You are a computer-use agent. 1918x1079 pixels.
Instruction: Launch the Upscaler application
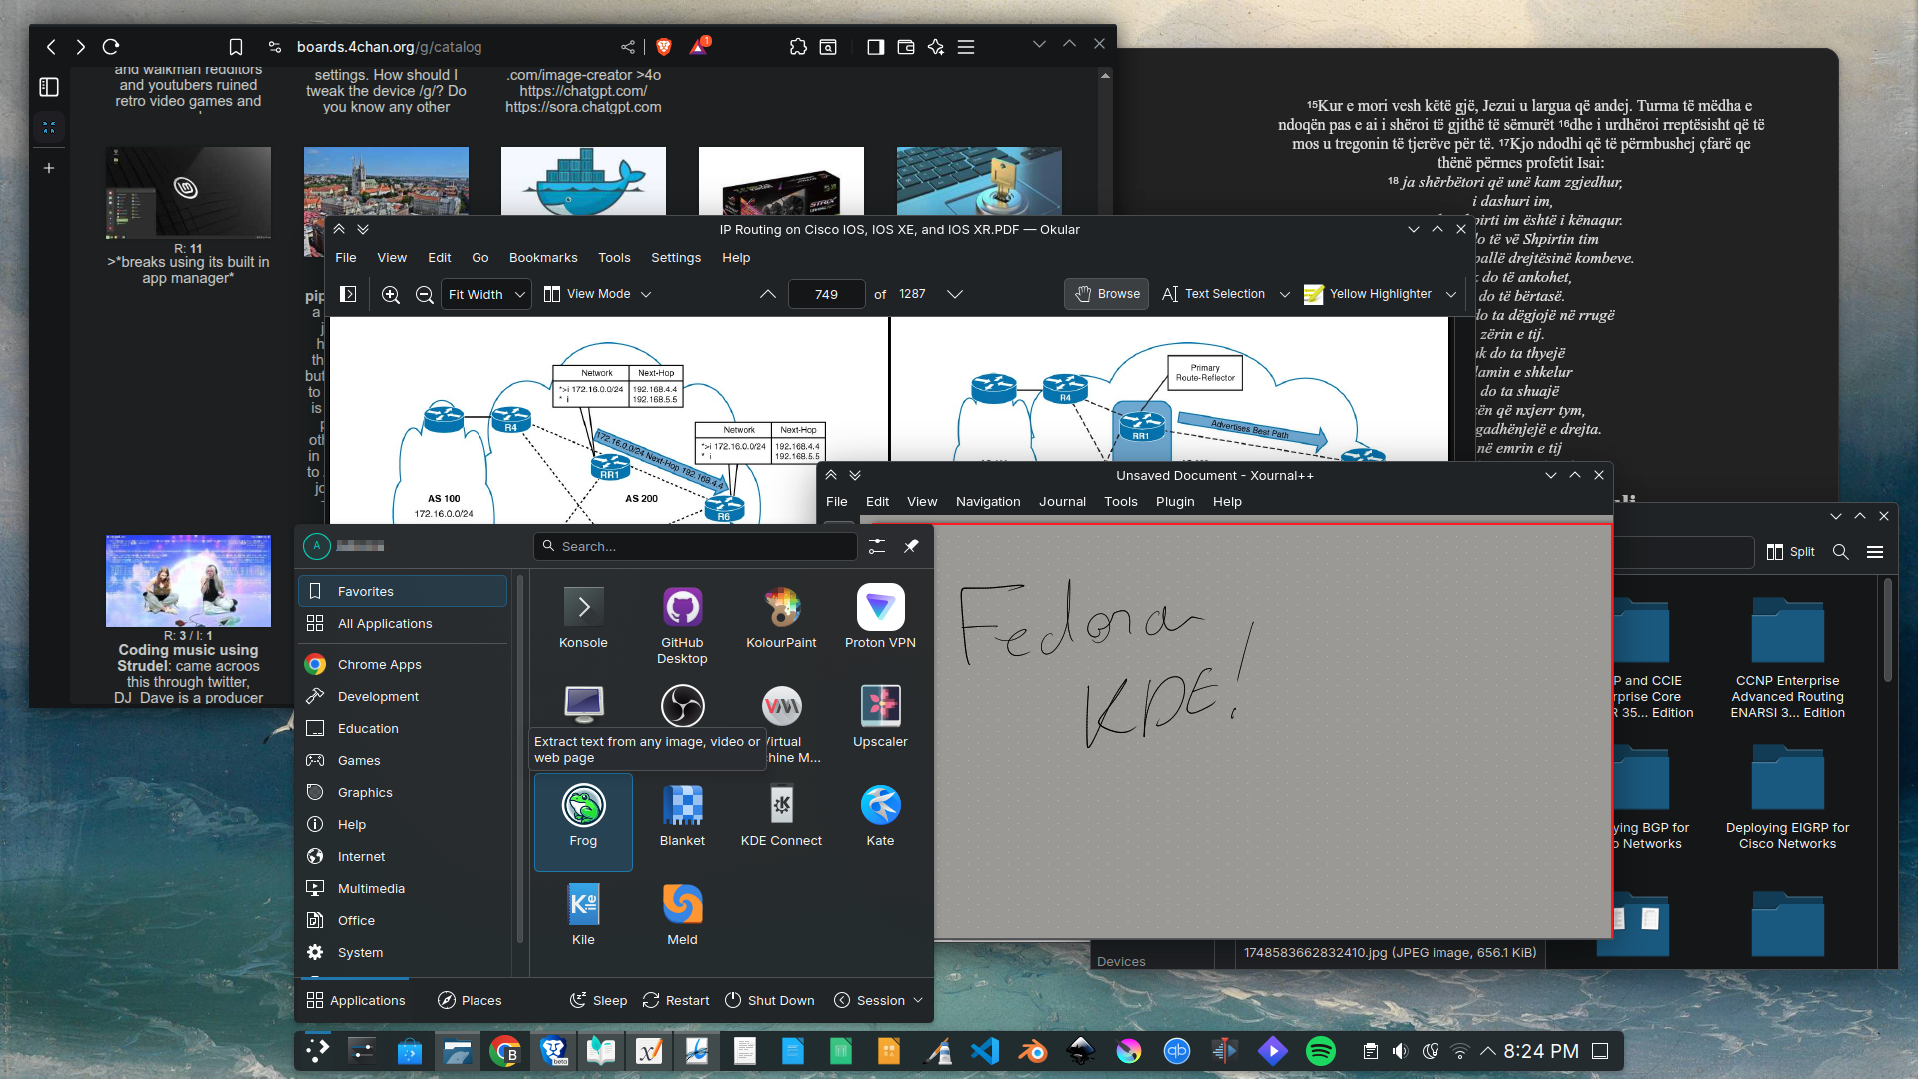click(x=880, y=717)
